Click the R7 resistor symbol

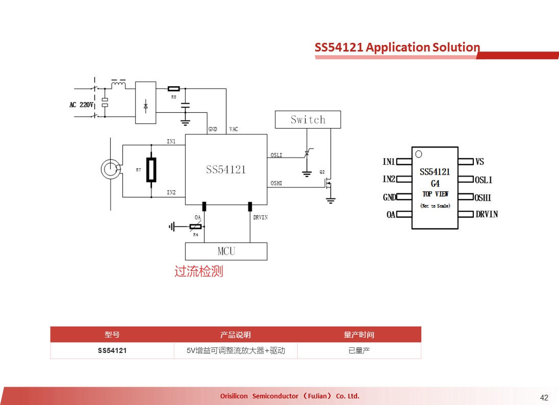(151, 170)
